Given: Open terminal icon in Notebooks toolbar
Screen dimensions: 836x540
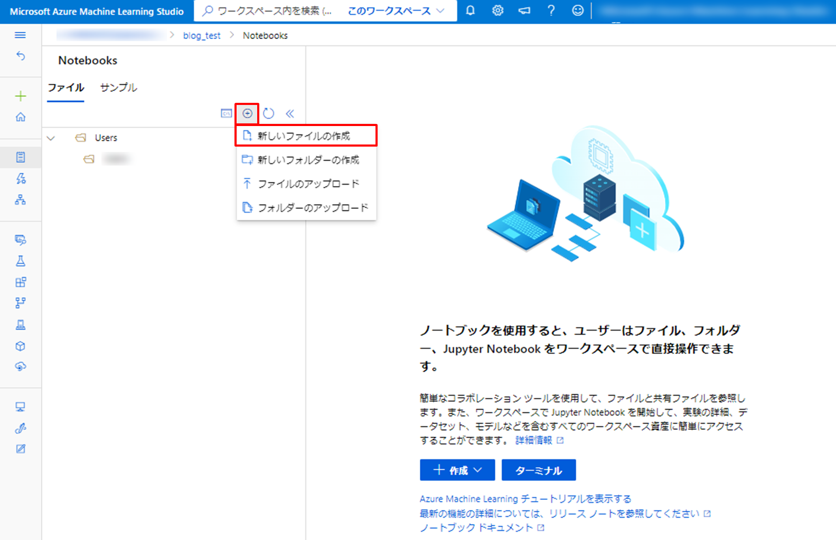Looking at the screenshot, I should [226, 113].
